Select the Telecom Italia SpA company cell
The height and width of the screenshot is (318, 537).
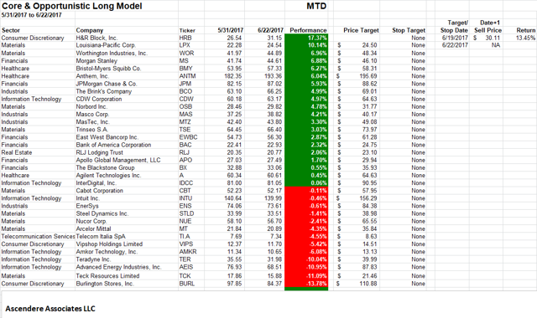point(127,236)
